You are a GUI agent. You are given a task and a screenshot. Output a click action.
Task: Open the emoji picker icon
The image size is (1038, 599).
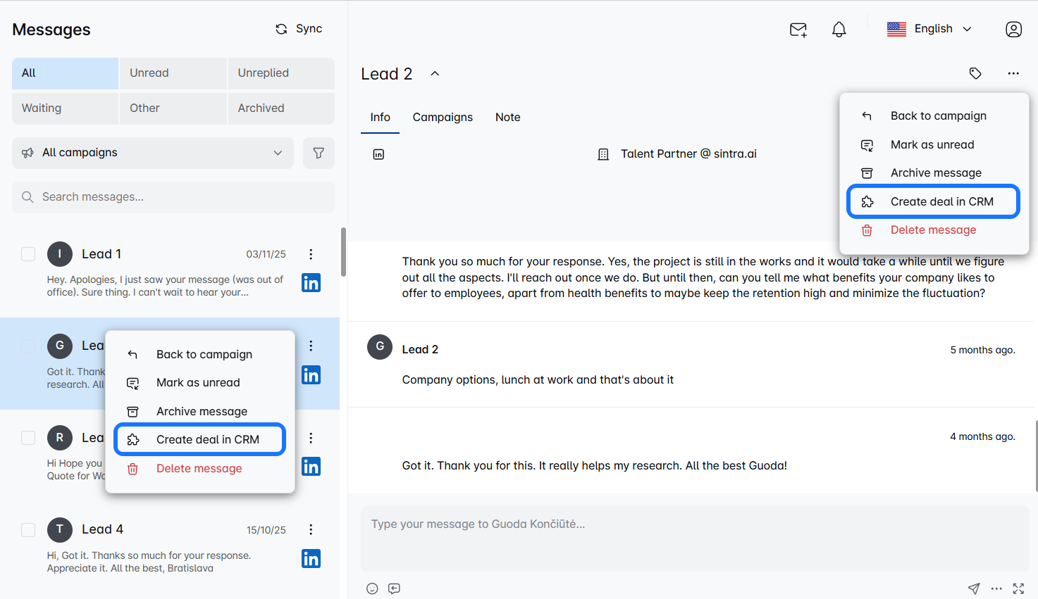(372, 588)
